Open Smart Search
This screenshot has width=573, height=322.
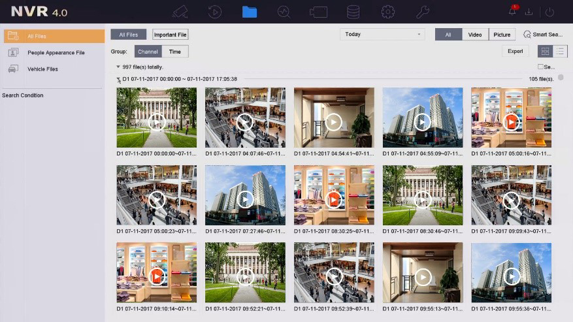(542, 35)
